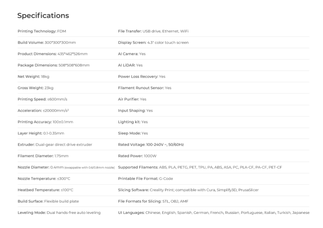Screen dimensions: 323x228
Task: Click the File Transfer specification row
Action: pos(153,31)
